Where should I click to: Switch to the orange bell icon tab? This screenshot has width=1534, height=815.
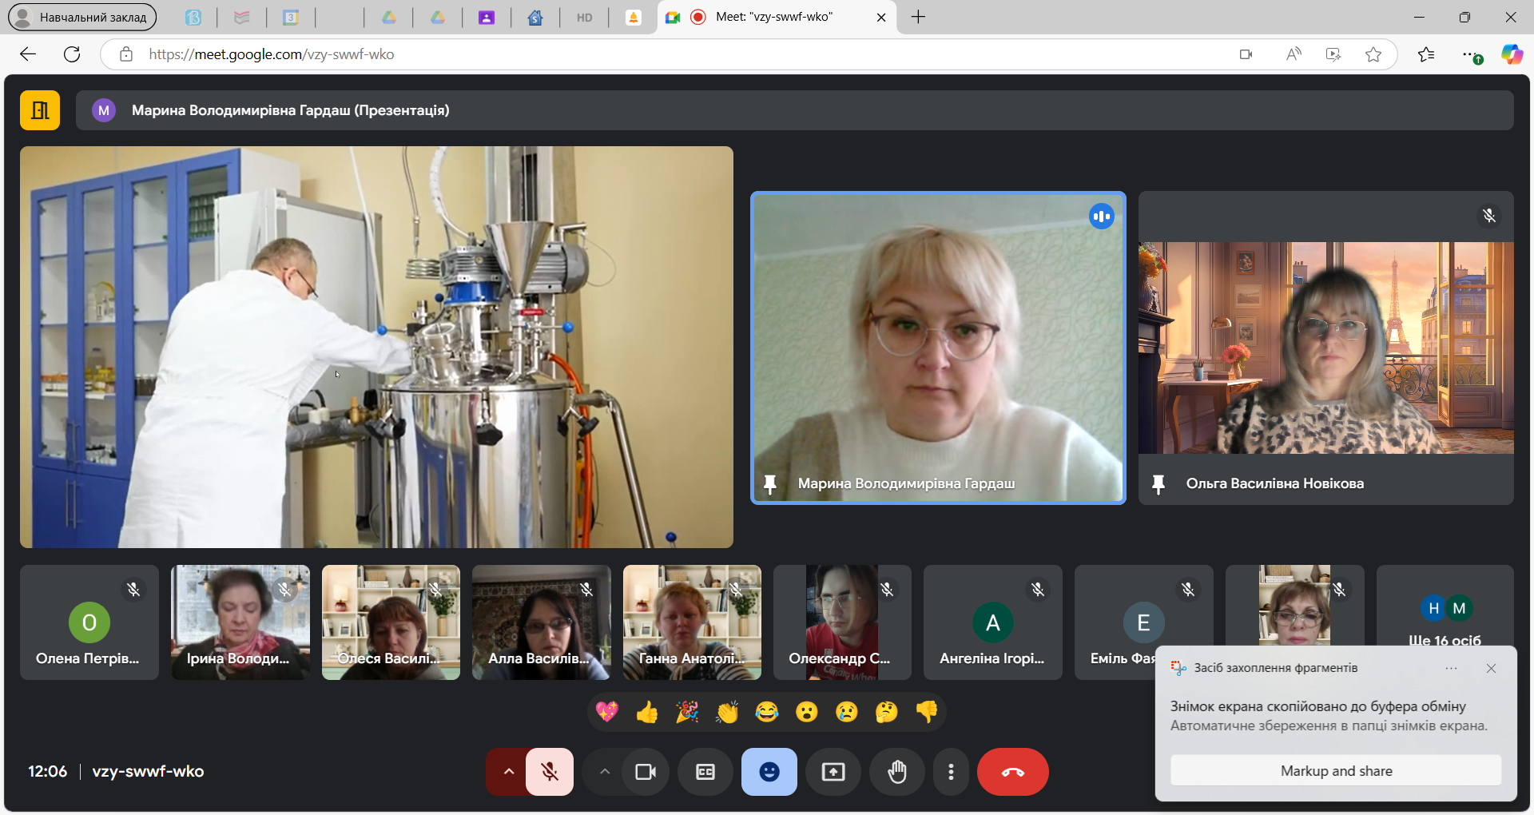pos(634,17)
